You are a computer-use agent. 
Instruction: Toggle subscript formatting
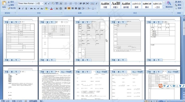(35, 8)
